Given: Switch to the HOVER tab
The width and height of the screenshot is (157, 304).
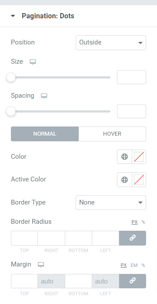Looking at the screenshot, I should [x=112, y=134].
